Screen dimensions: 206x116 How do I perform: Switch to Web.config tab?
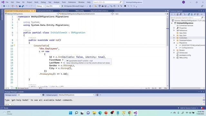[80, 11]
